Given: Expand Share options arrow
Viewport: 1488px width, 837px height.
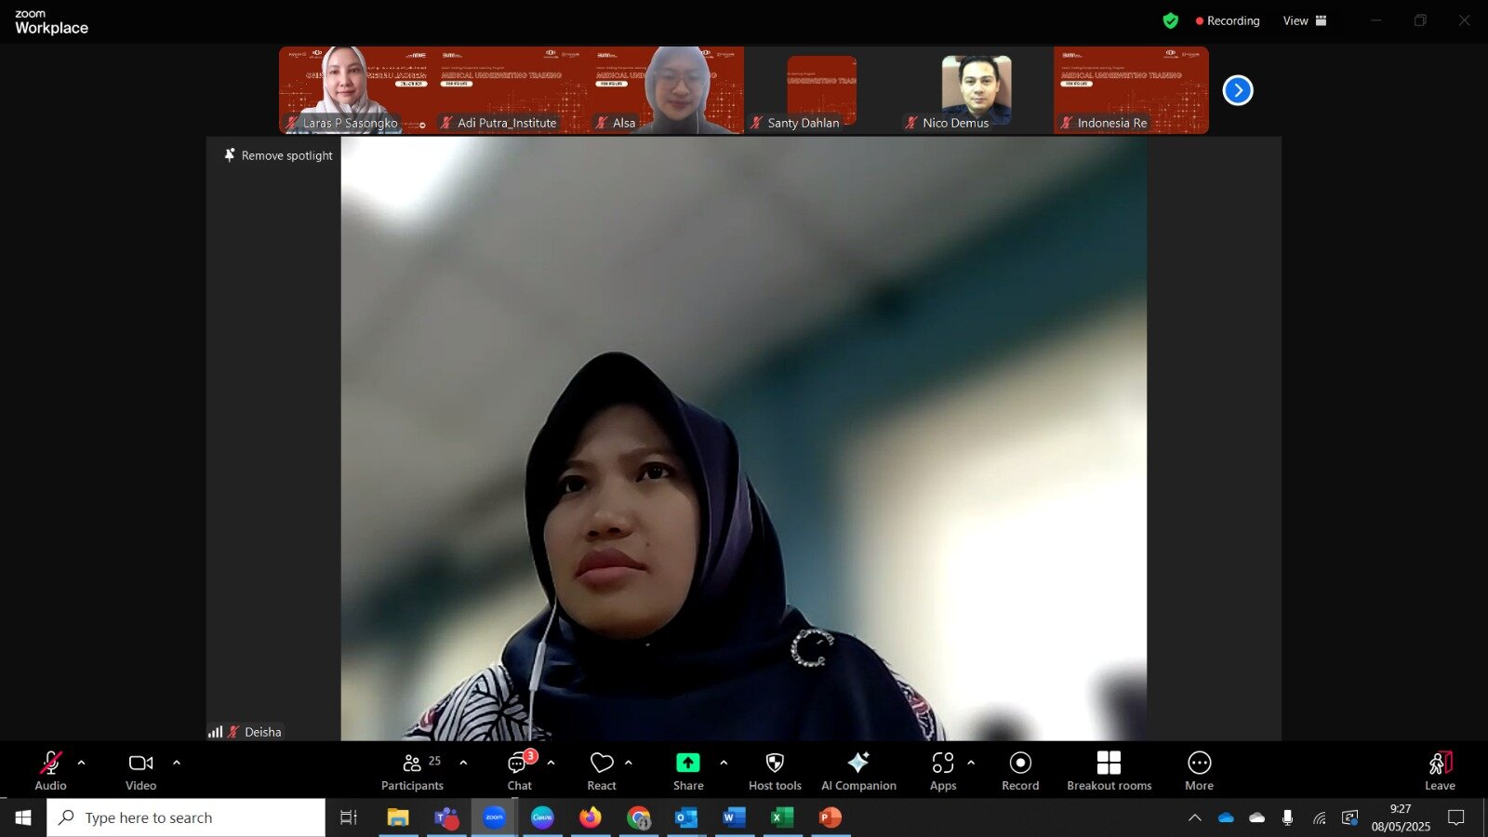Looking at the screenshot, I should (724, 763).
